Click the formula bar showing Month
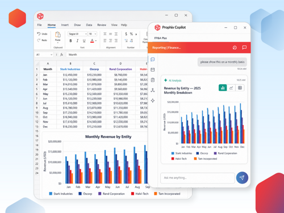 107,55
